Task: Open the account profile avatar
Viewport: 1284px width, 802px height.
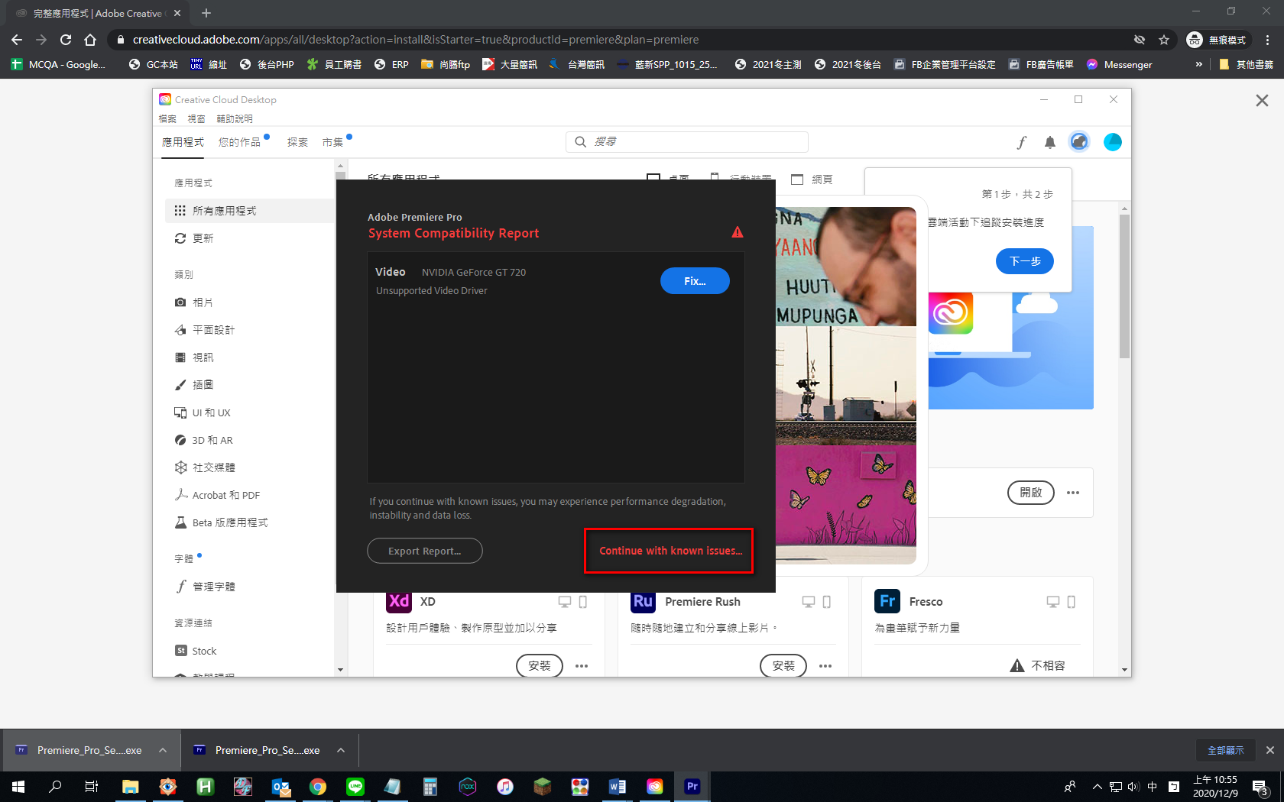Action: [x=1112, y=142]
